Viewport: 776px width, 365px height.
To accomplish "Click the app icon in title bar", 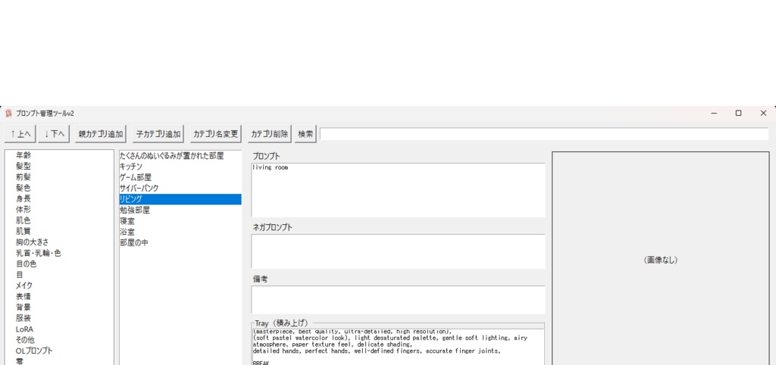I will [8, 114].
